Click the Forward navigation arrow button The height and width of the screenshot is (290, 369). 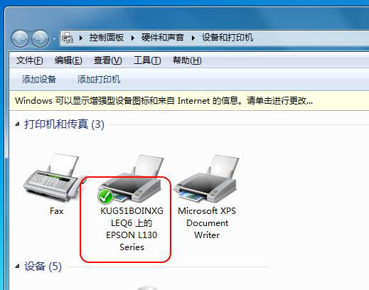pos(41,38)
